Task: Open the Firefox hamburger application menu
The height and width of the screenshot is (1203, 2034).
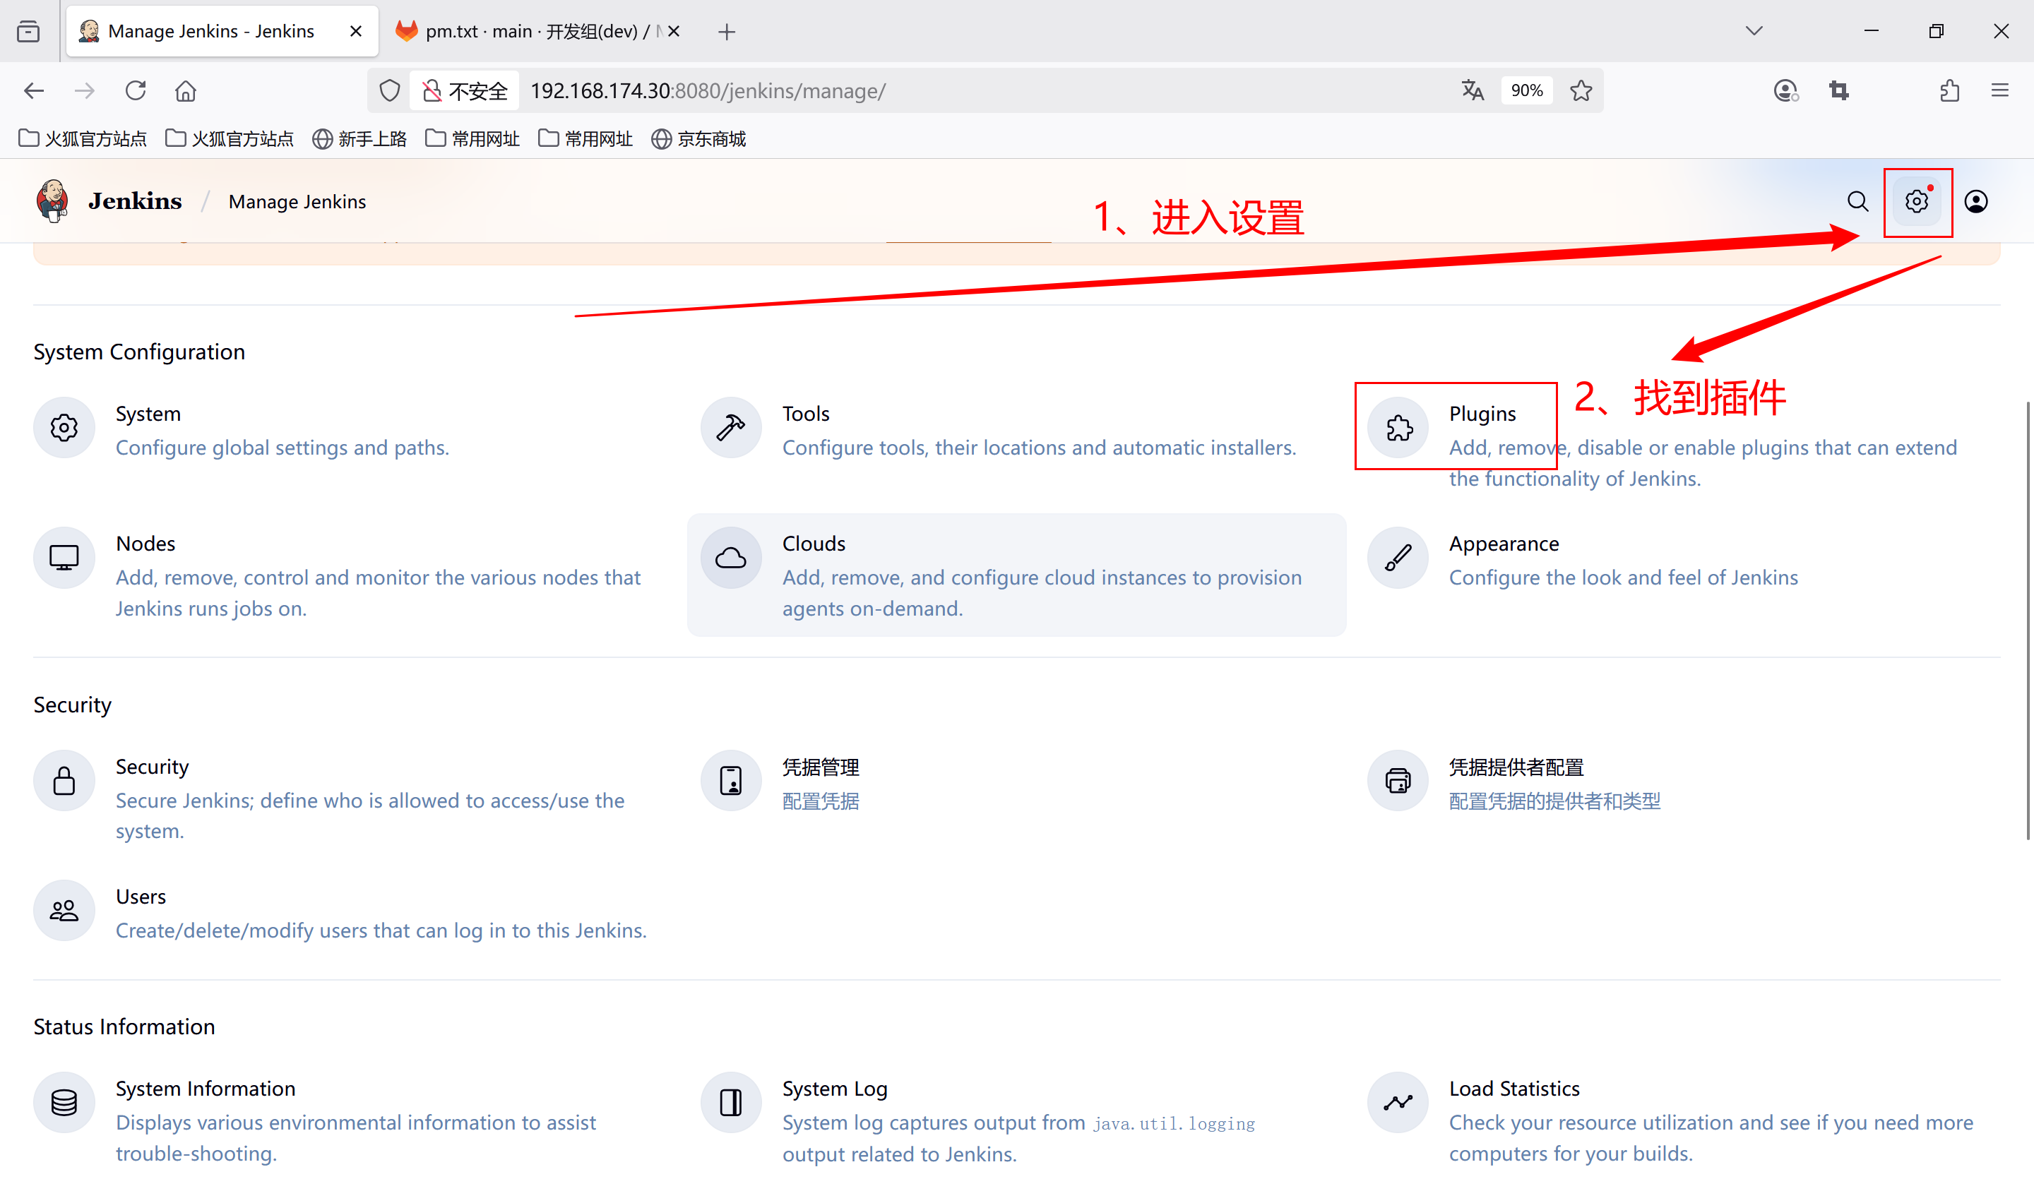Action: [x=1999, y=90]
